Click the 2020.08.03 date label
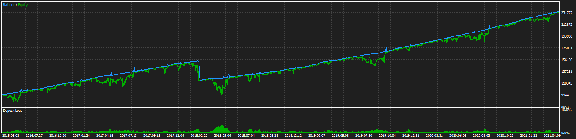Screen dimensions: 576x139 click(x=482, y=136)
